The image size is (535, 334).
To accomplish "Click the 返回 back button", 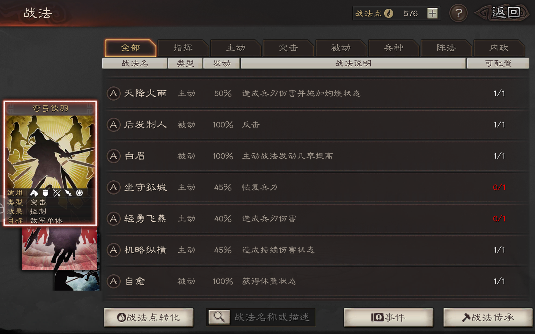I will click(503, 13).
